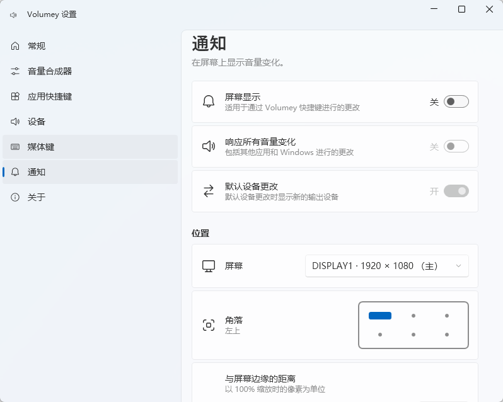The image size is (503, 402).
Task: Click the swap arrows icon in 默认设备更改 card
Action: (x=209, y=191)
